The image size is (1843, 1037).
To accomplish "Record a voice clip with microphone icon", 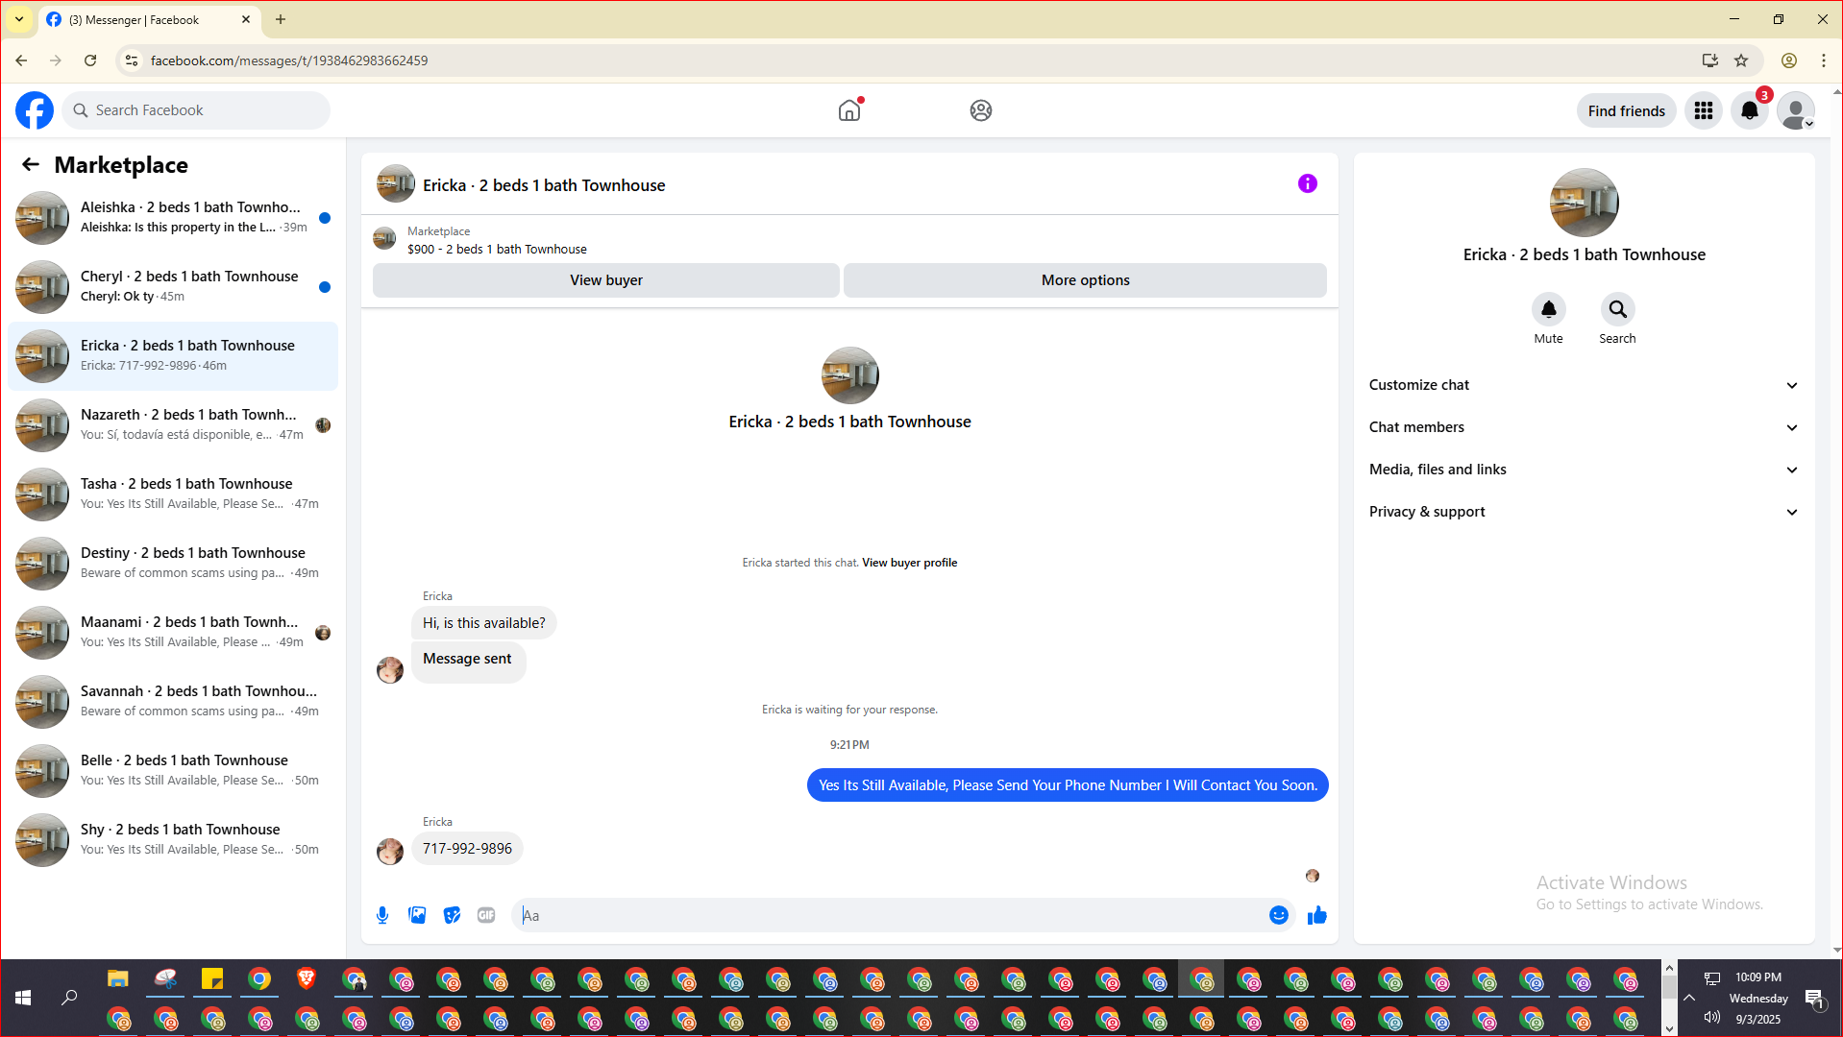I will (382, 915).
